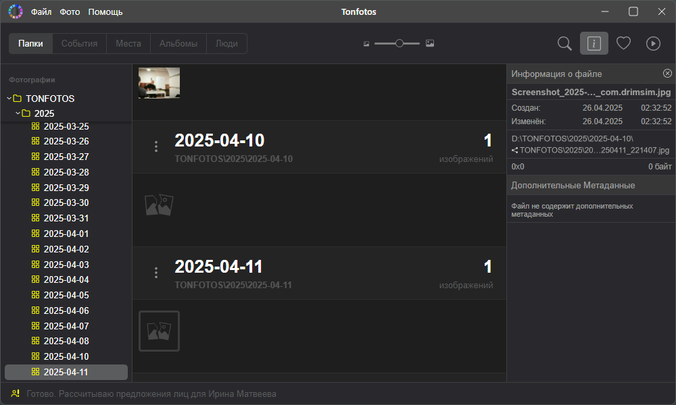
Task: Start the slideshow play button
Action: [x=653, y=43]
